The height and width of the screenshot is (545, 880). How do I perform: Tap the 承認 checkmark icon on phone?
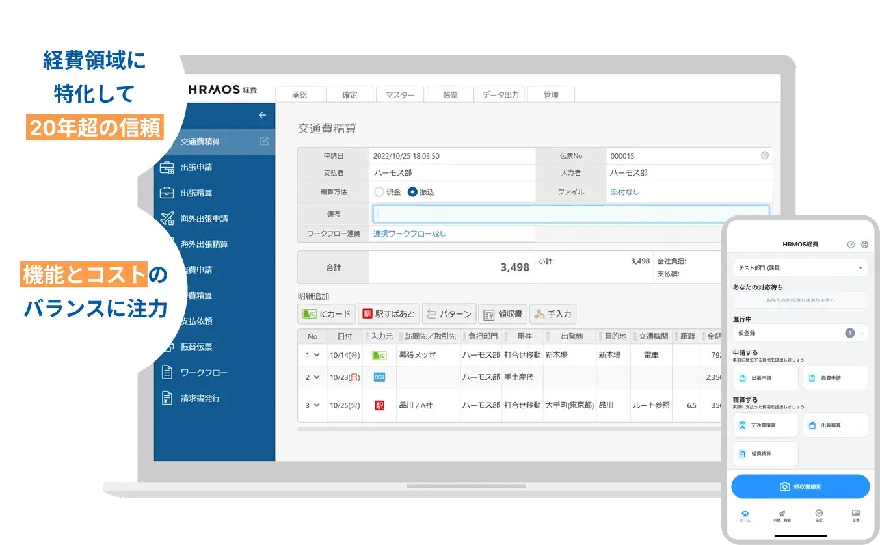[x=819, y=515]
